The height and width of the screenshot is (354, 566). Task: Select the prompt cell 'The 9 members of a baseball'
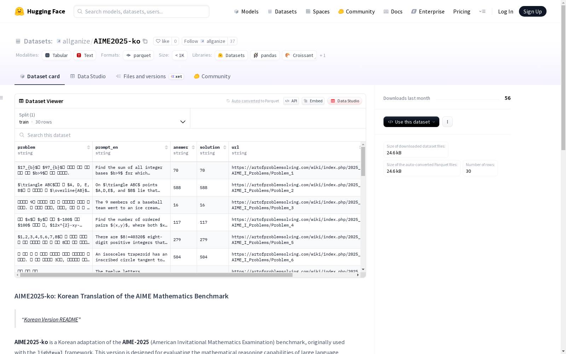pos(131,205)
